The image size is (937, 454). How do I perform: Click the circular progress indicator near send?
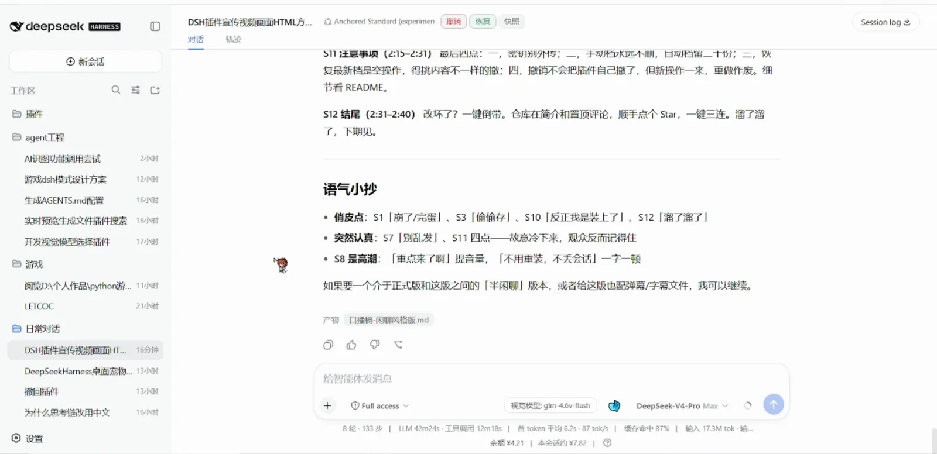pyautogui.click(x=747, y=405)
